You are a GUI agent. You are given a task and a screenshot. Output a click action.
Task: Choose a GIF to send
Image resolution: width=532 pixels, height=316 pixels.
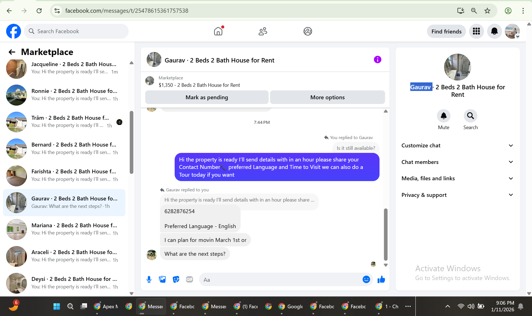(x=190, y=280)
